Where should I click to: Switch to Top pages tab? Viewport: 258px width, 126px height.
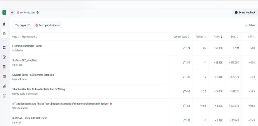pos(23,25)
